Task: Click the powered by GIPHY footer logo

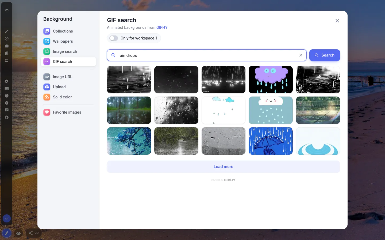Action: [x=224, y=180]
